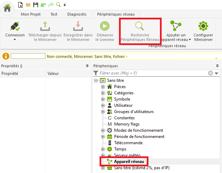Open the Diagnostic ribbon tab
Image resolution: width=222 pixels, height=173 pixels.
tap(77, 14)
